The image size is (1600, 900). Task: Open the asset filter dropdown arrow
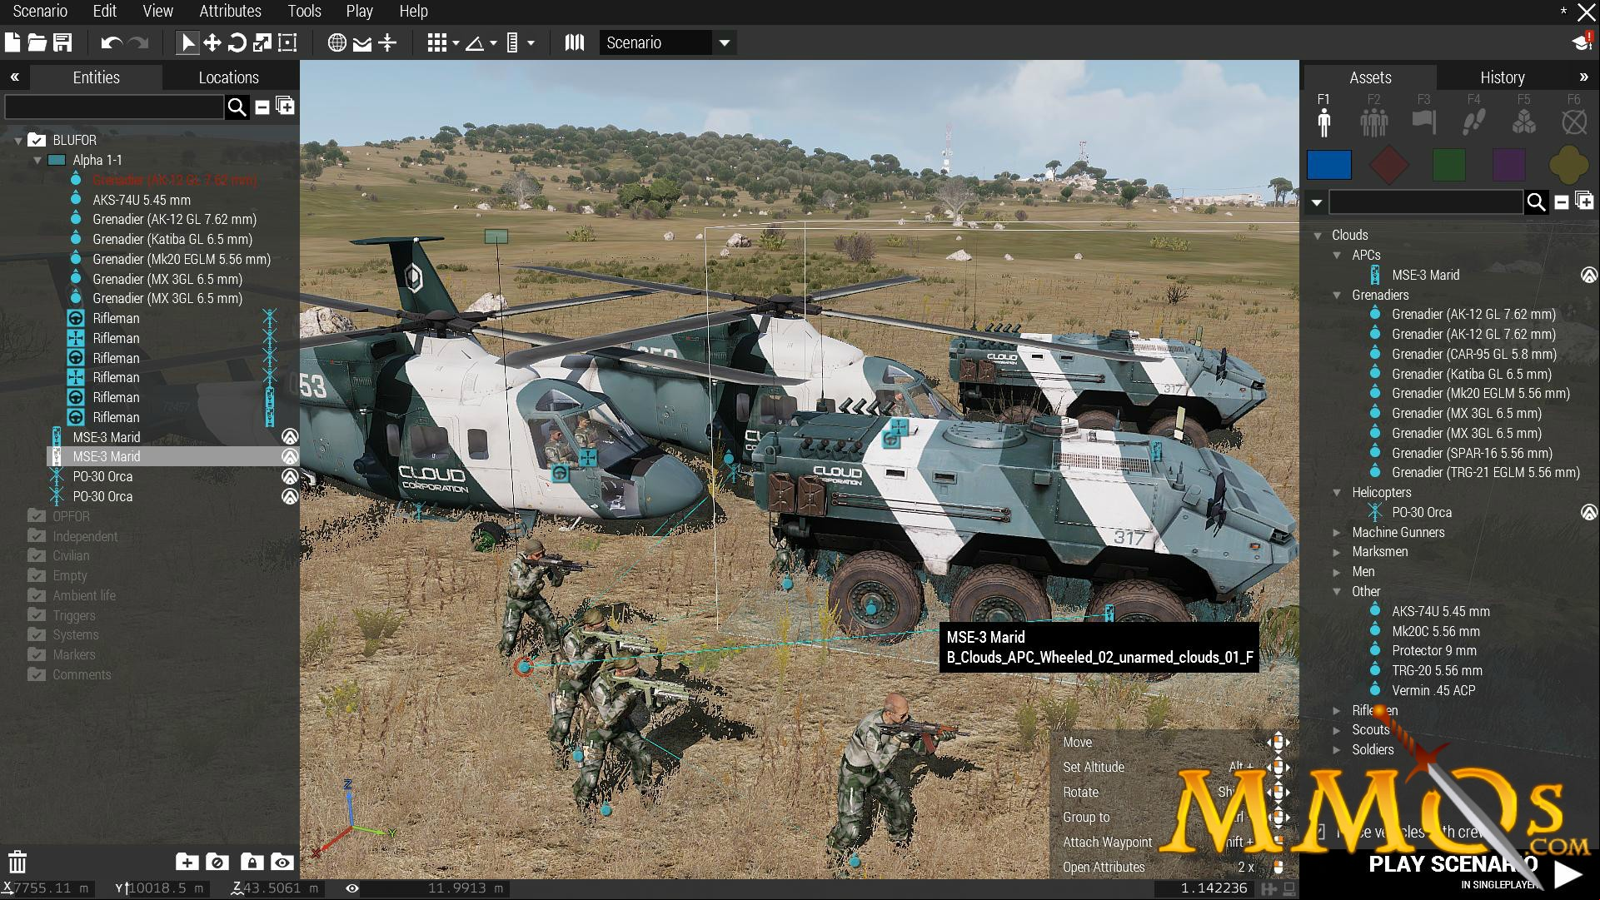click(1317, 202)
